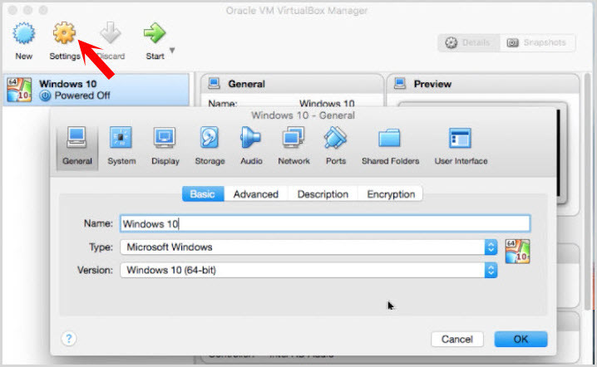597x367 pixels.
Task: Click into the Name text field
Action: [x=325, y=223]
